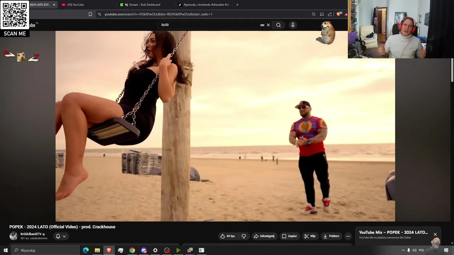Switch to #gwiazdy z lombardu TikTok tab
454x255 pixels.
[x=204, y=5]
